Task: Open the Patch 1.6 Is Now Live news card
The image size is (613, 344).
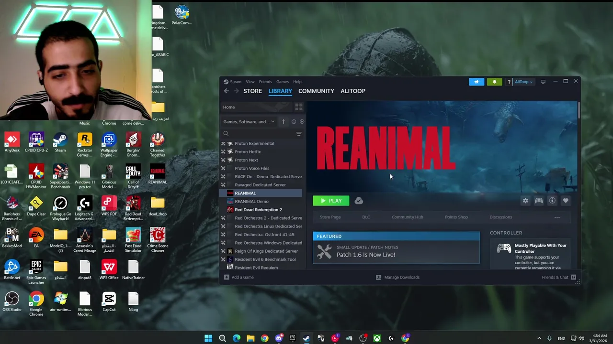Action: coord(396,247)
